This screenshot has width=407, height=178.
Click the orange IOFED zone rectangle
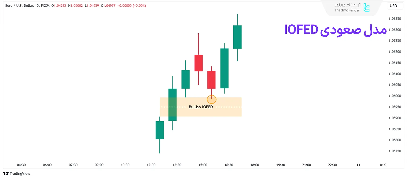(x=229, y=112)
